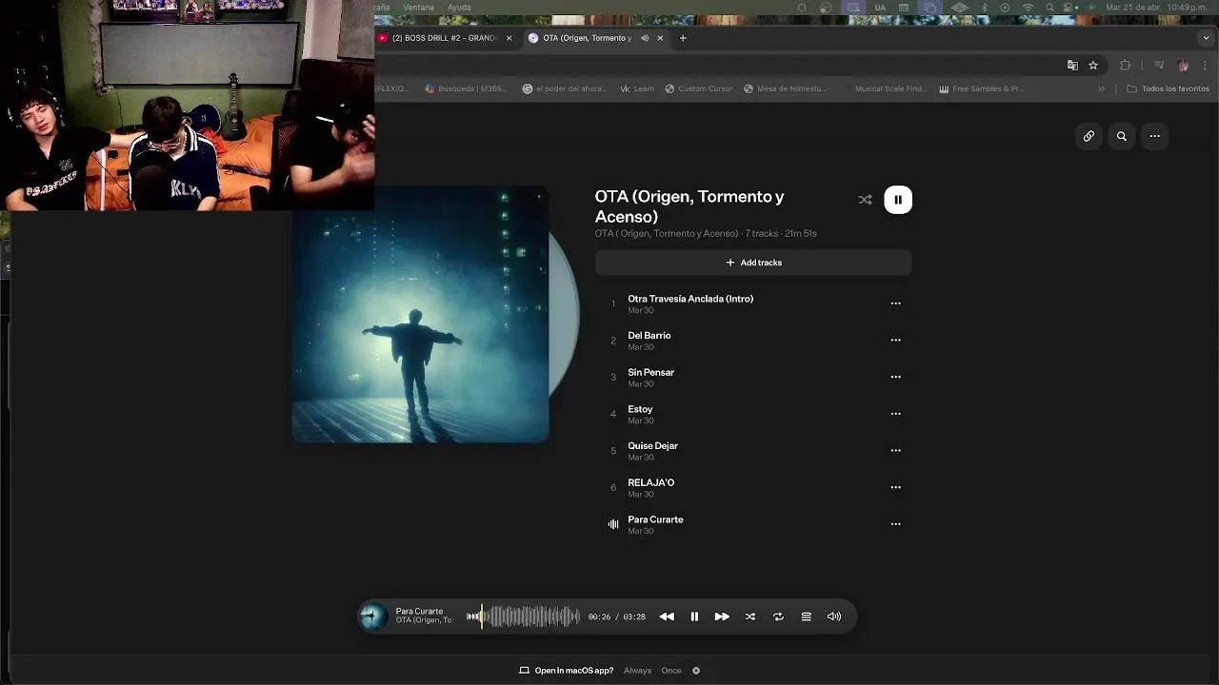Open the Ventana menu in menu bar
The image size is (1219, 685).
(x=419, y=8)
